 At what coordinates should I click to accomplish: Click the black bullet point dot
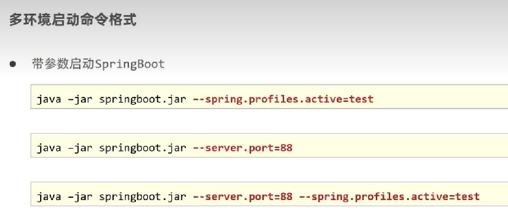point(13,64)
